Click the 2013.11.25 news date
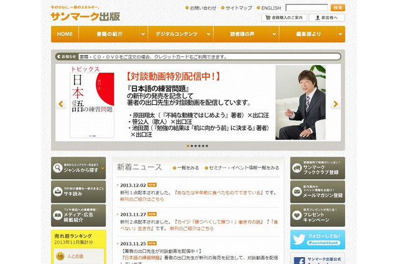This screenshot has width=398, height=264. click(133, 244)
